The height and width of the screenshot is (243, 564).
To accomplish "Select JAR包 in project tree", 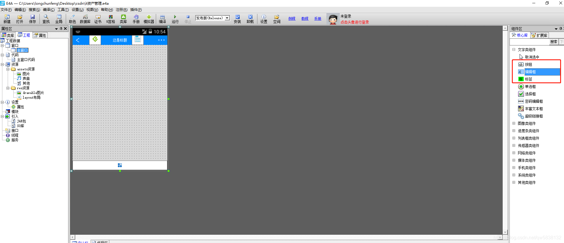I will pos(21,121).
